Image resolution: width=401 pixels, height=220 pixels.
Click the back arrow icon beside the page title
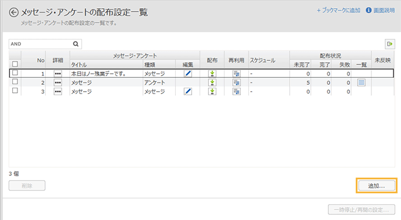click(x=14, y=12)
